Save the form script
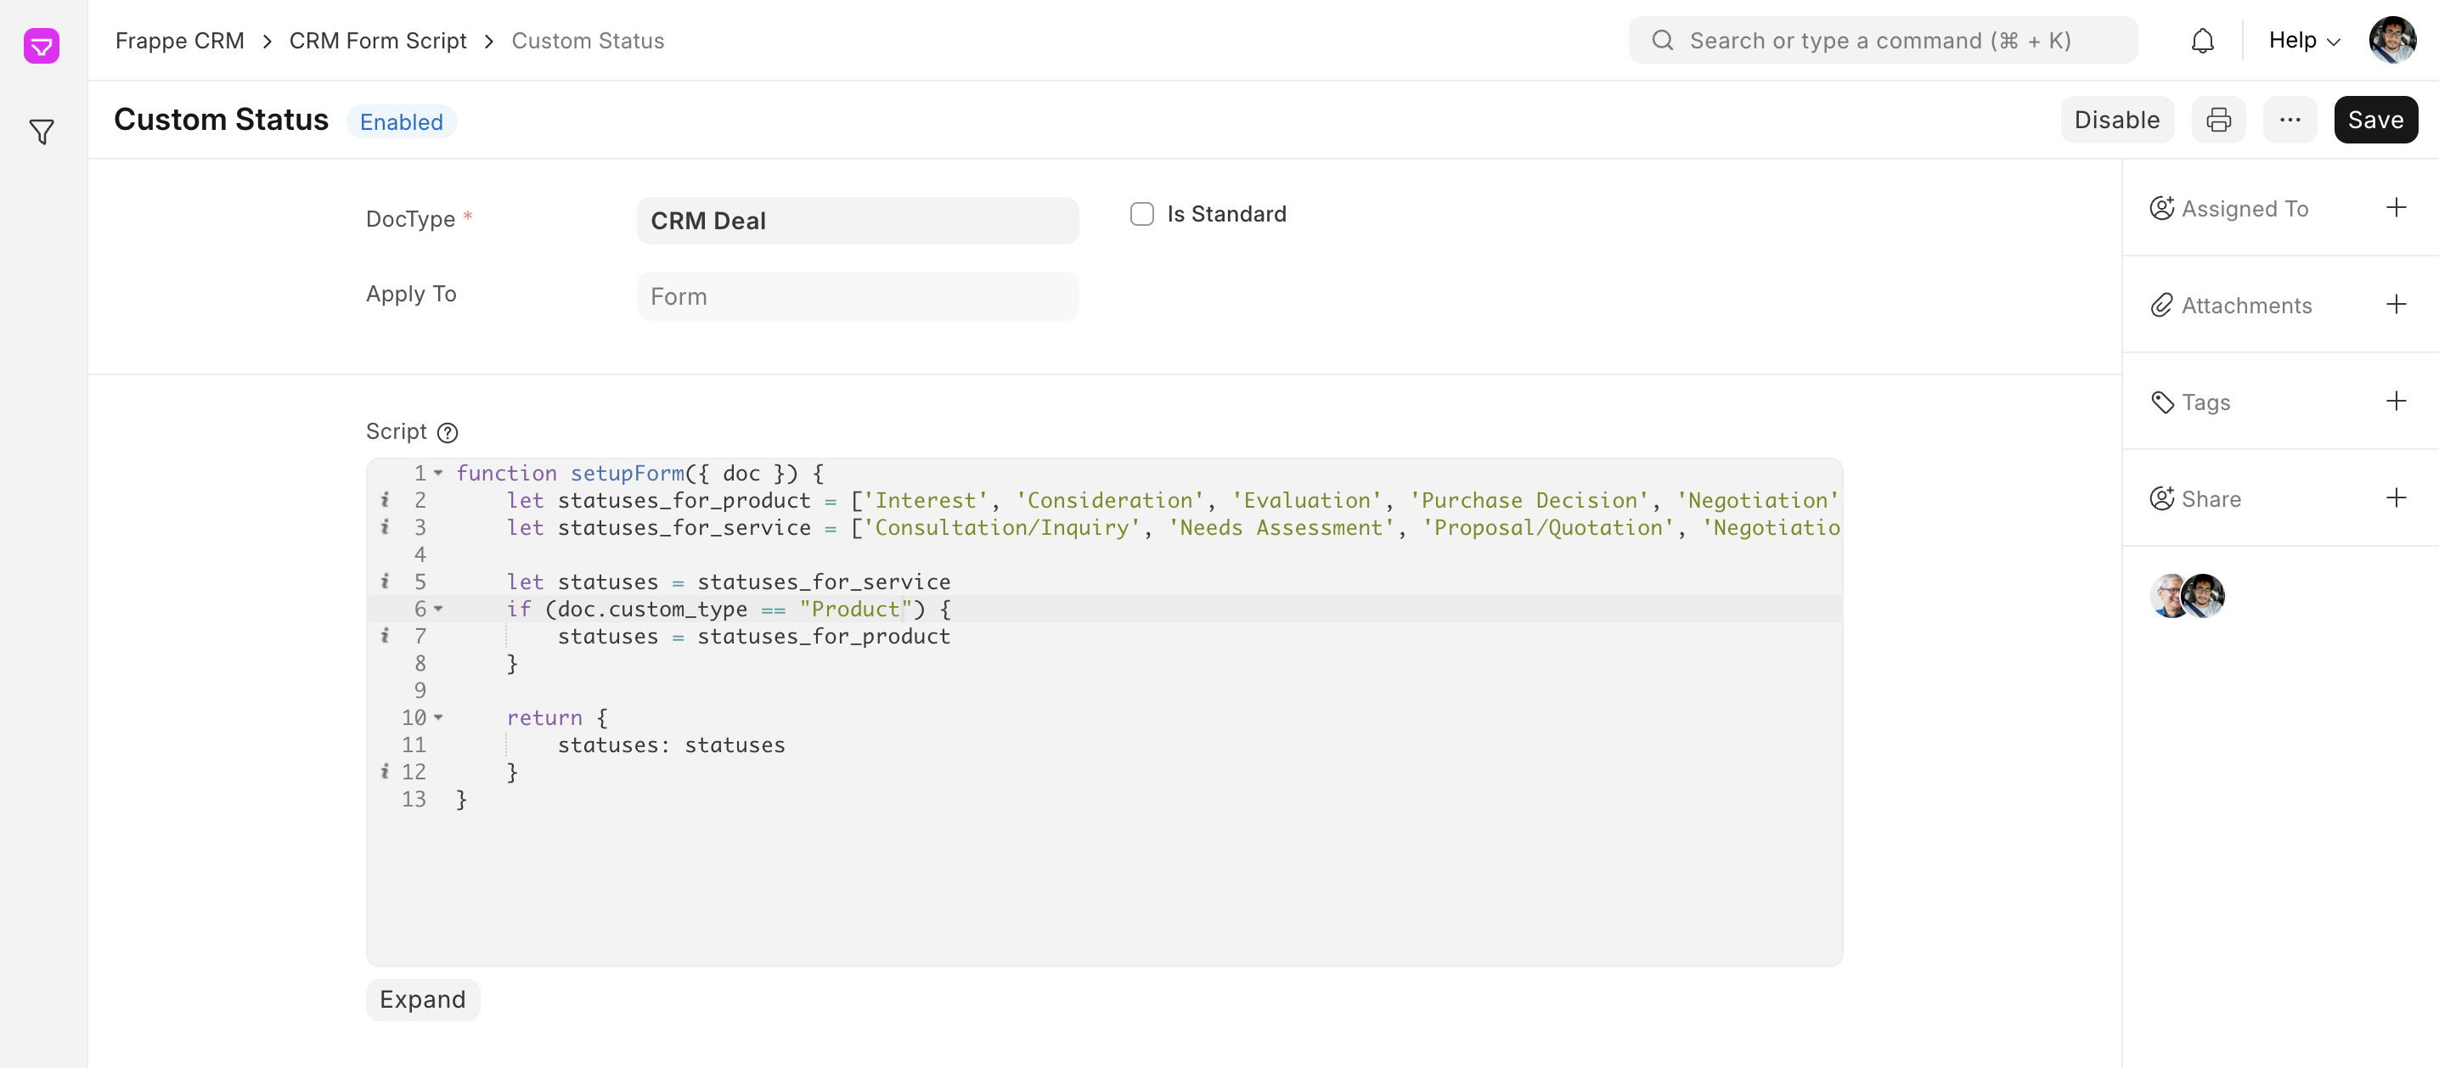Screen dimensions: 2439x1068 2374,121
